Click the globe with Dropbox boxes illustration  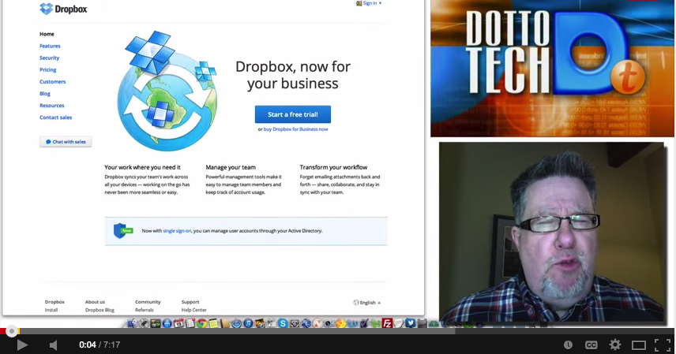[x=167, y=91]
